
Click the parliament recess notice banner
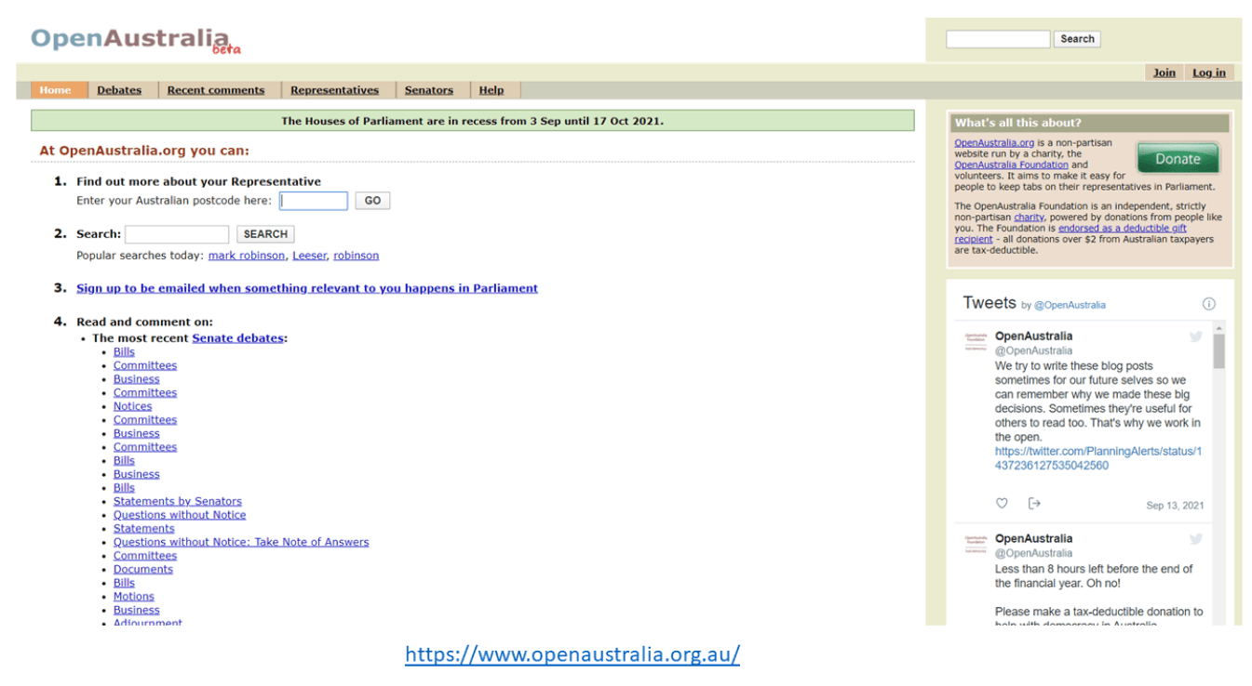473,121
